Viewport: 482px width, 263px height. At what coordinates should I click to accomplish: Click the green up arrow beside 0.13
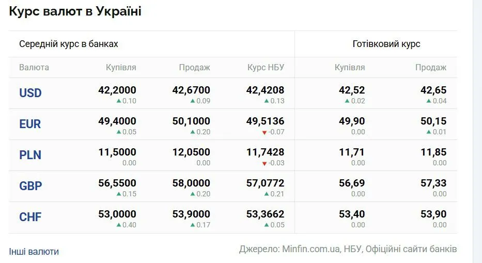[x=267, y=101]
